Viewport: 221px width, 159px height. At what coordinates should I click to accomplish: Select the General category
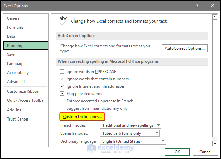click(14, 18)
